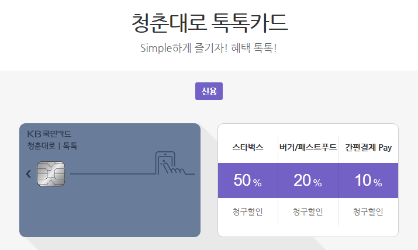Open the 스타벅스 benefit column header
This screenshot has width=418, height=250.
(247, 148)
